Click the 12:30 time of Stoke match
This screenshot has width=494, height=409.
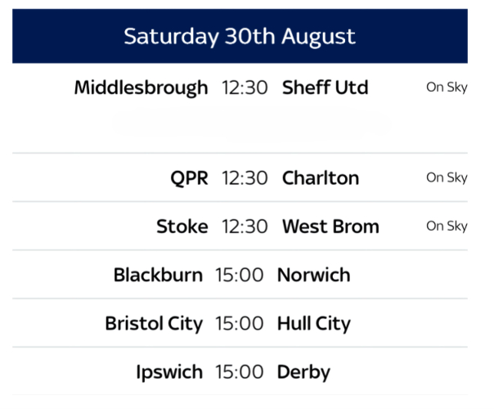pos(245,227)
